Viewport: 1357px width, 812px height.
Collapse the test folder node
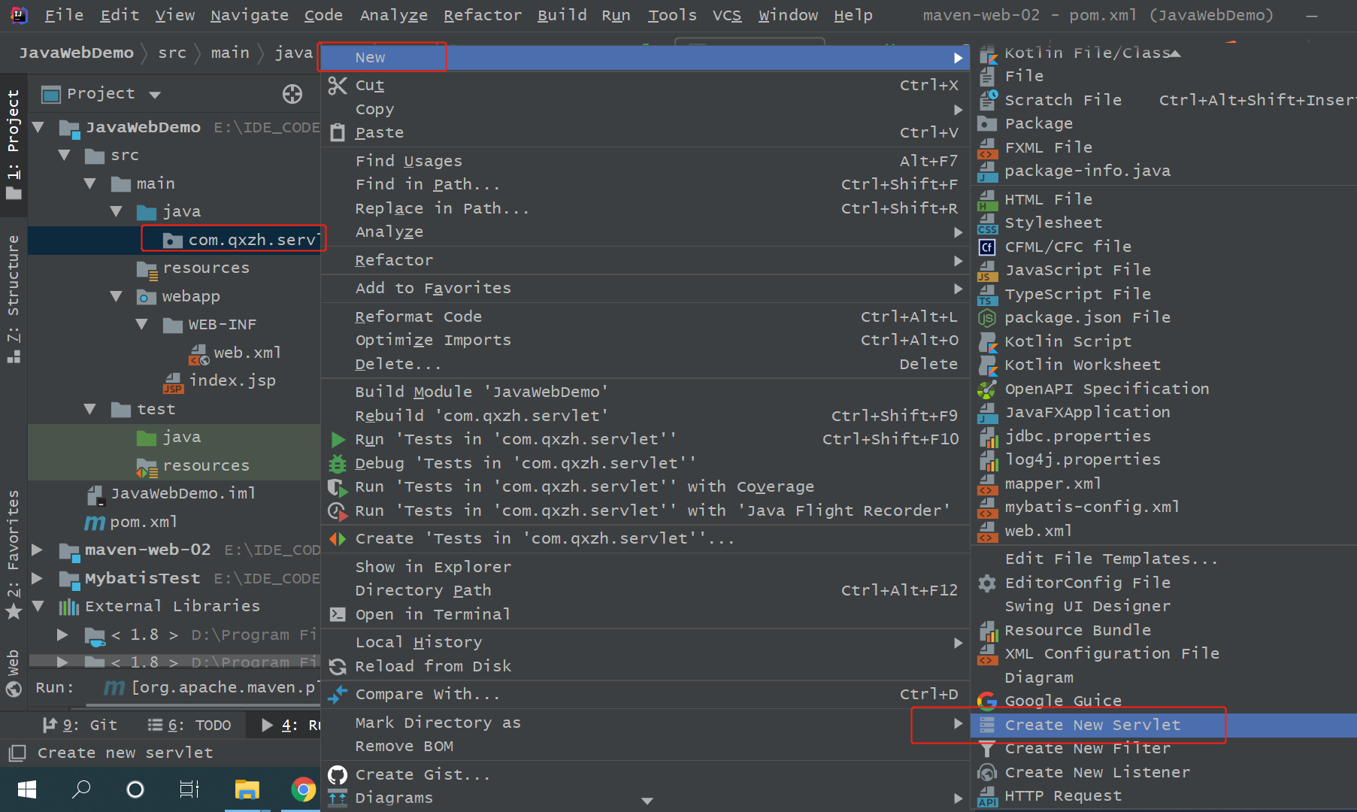click(x=90, y=410)
